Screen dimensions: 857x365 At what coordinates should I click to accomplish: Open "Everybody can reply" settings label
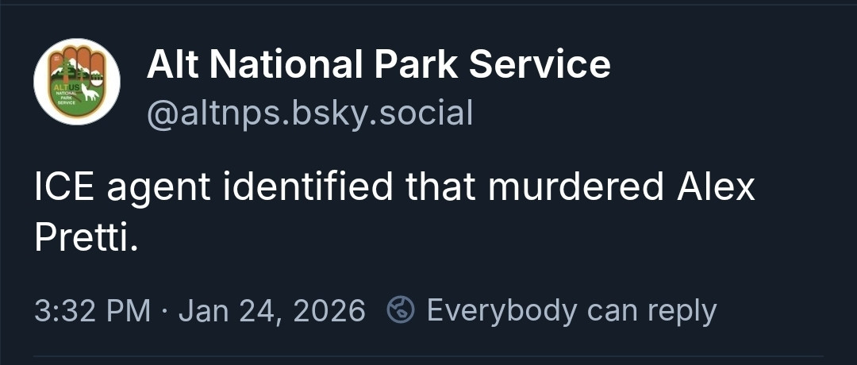[571, 310]
